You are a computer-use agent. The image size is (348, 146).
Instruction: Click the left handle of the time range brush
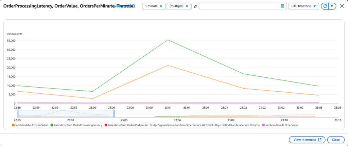coord(18,113)
